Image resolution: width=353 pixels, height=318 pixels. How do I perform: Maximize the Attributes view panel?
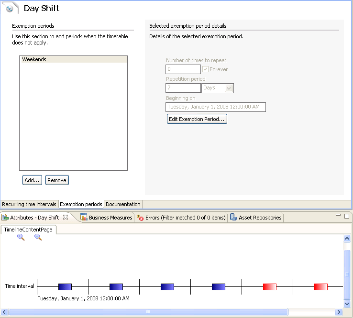(347, 216)
